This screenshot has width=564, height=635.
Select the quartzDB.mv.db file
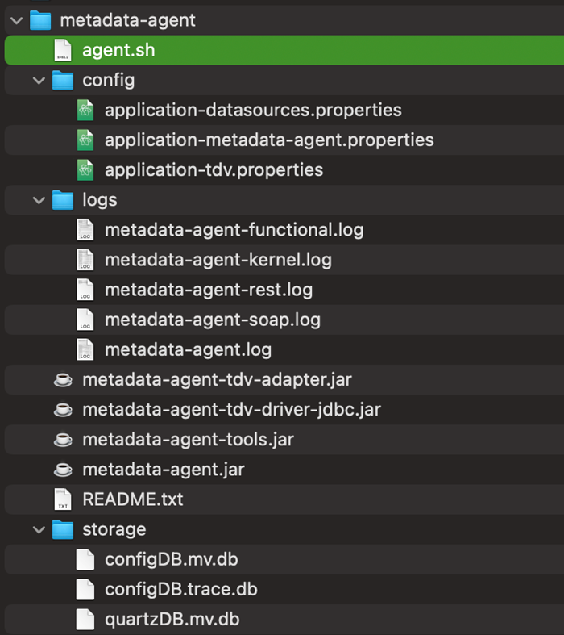(172, 619)
